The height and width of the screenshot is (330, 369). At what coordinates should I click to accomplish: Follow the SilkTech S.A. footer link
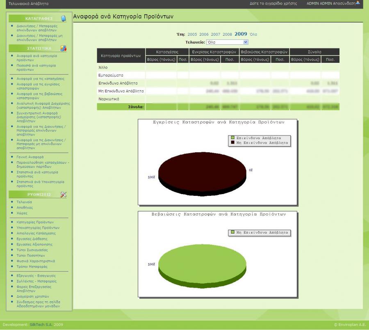point(41,325)
